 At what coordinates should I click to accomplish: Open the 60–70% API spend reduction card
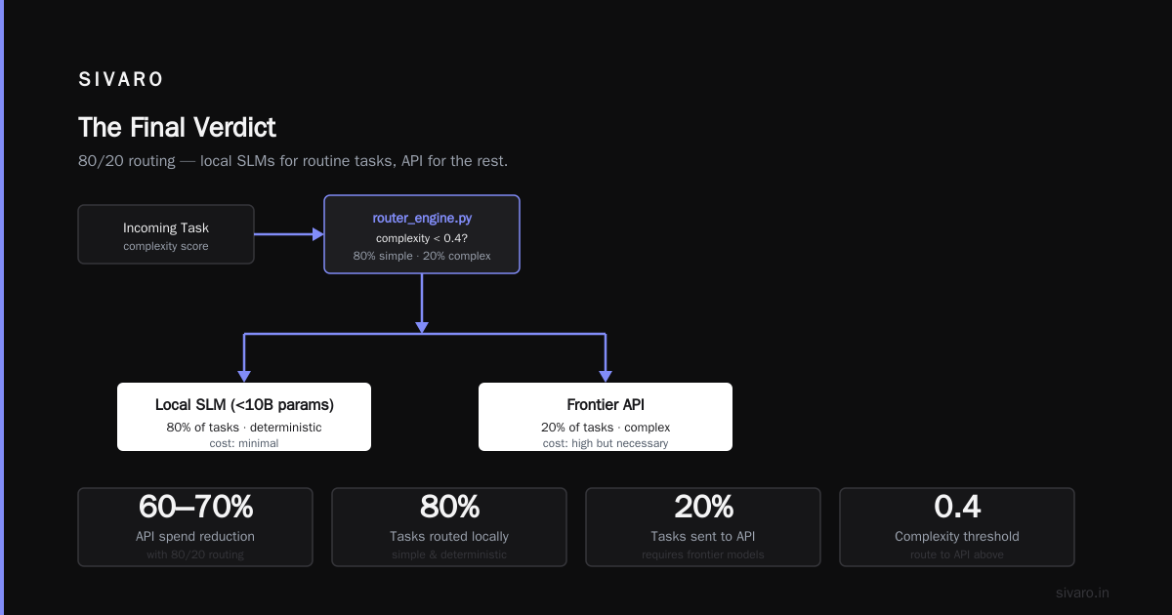(x=195, y=527)
